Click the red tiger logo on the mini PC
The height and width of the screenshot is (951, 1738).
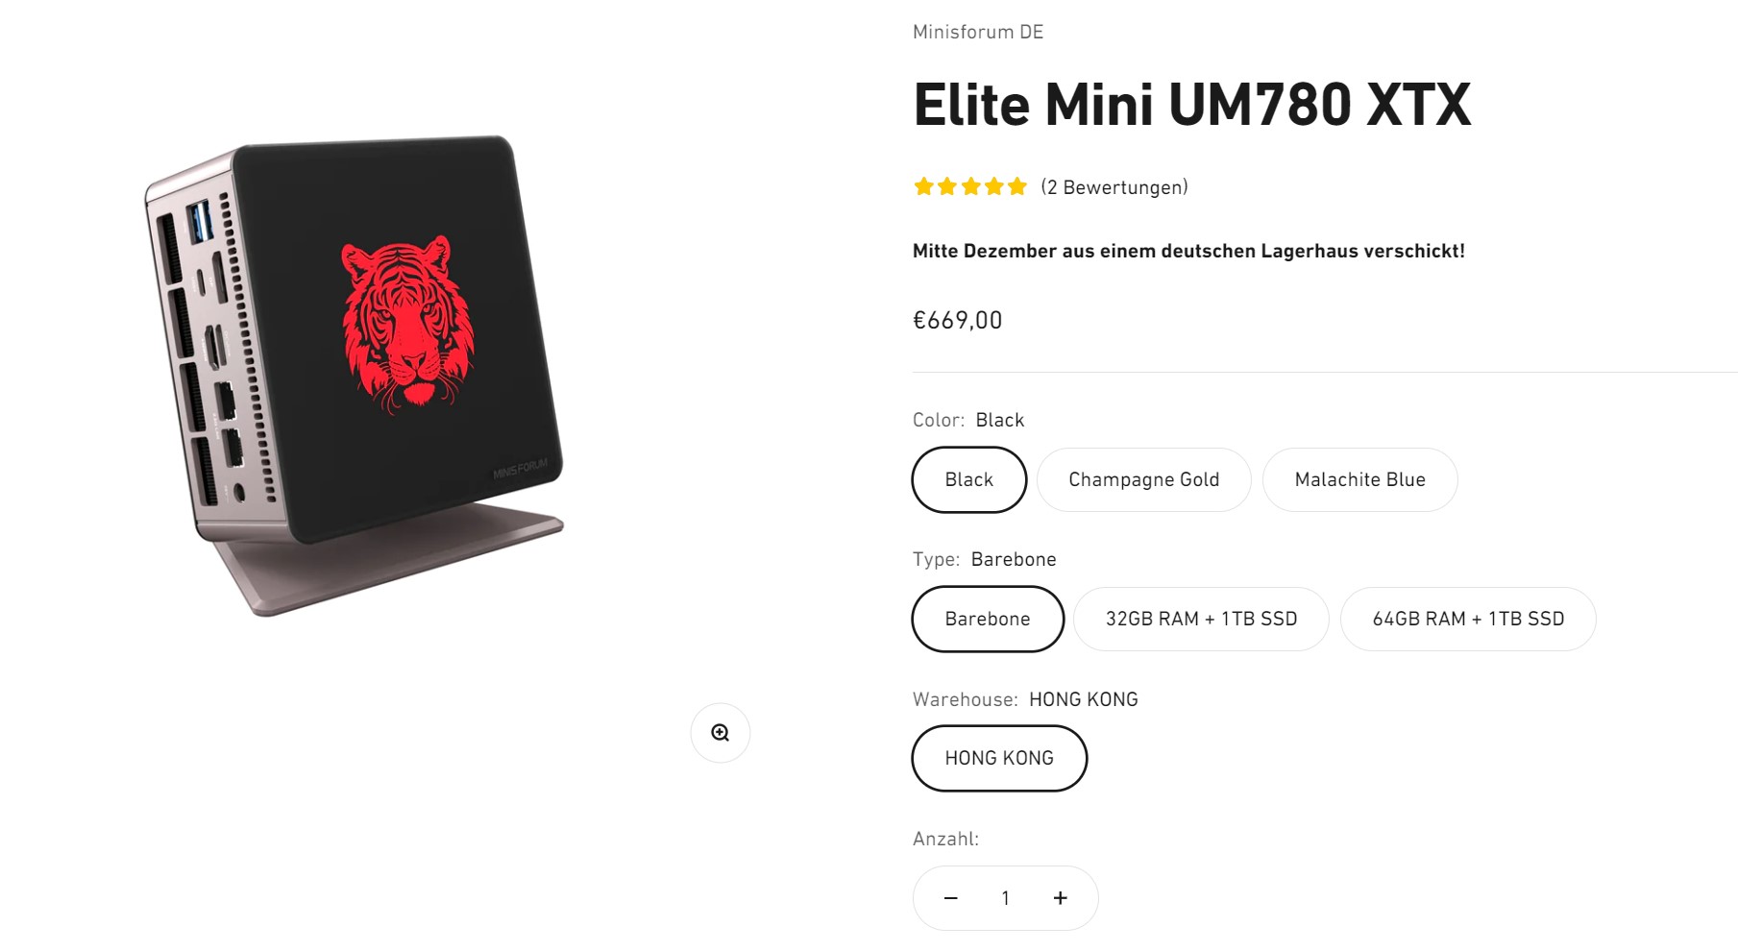(x=408, y=324)
